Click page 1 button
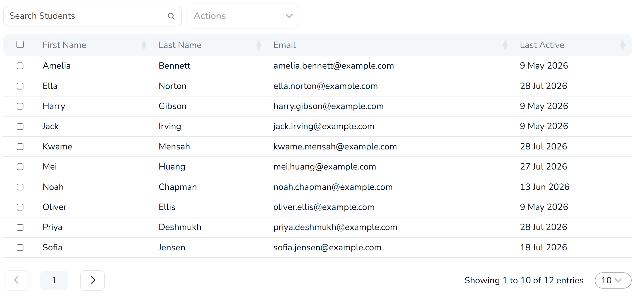635x300 pixels. click(x=54, y=280)
